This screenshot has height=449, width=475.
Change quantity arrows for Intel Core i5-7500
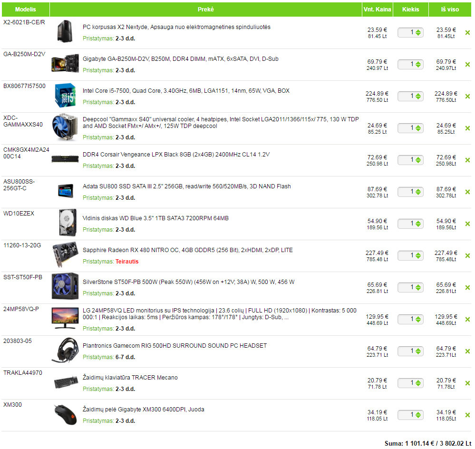(418, 97)
